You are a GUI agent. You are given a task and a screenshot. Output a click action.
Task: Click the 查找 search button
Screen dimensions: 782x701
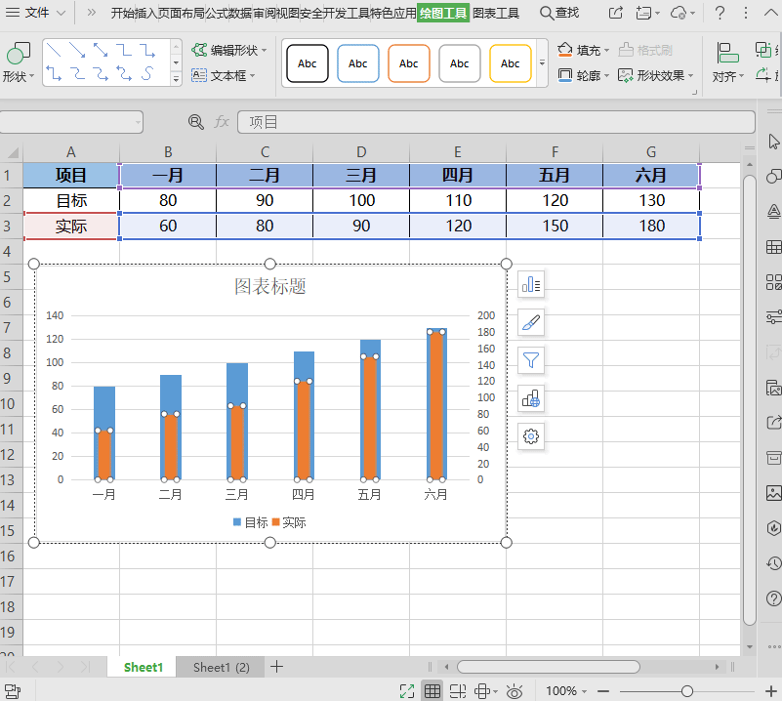(x=559, y=13)
